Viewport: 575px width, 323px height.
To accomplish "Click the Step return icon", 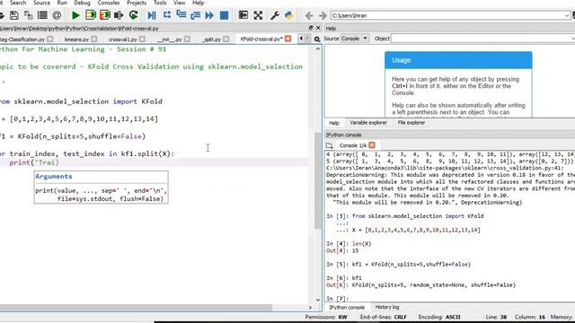I will point(196,15).
